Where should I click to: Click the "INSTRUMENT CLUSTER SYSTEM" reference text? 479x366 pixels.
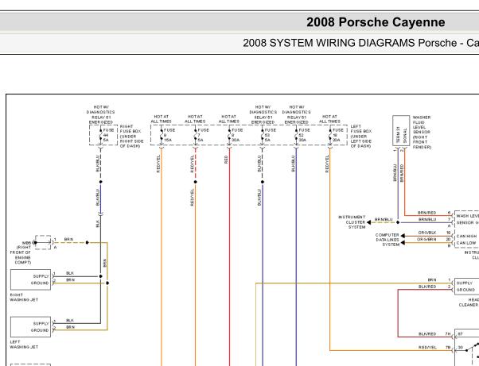click(x=352, y=222)
